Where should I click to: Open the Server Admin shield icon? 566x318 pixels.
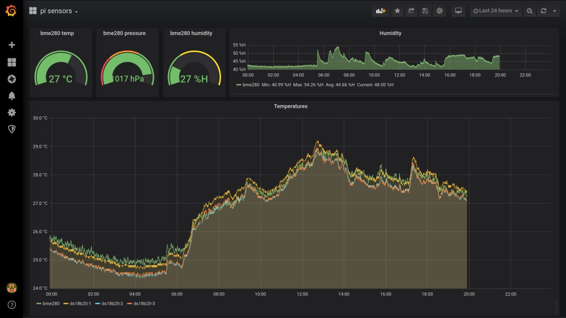pos(12,129)
